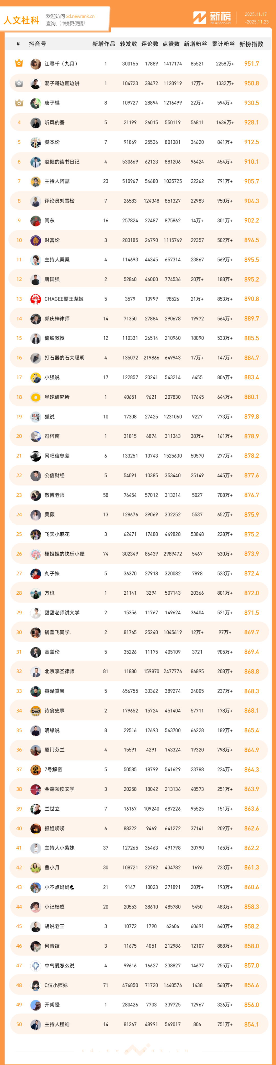This screenshot has height=1065, width=276.
Task: Click the 星球研究所 yellow avatar icon
Action: point(36,397)
